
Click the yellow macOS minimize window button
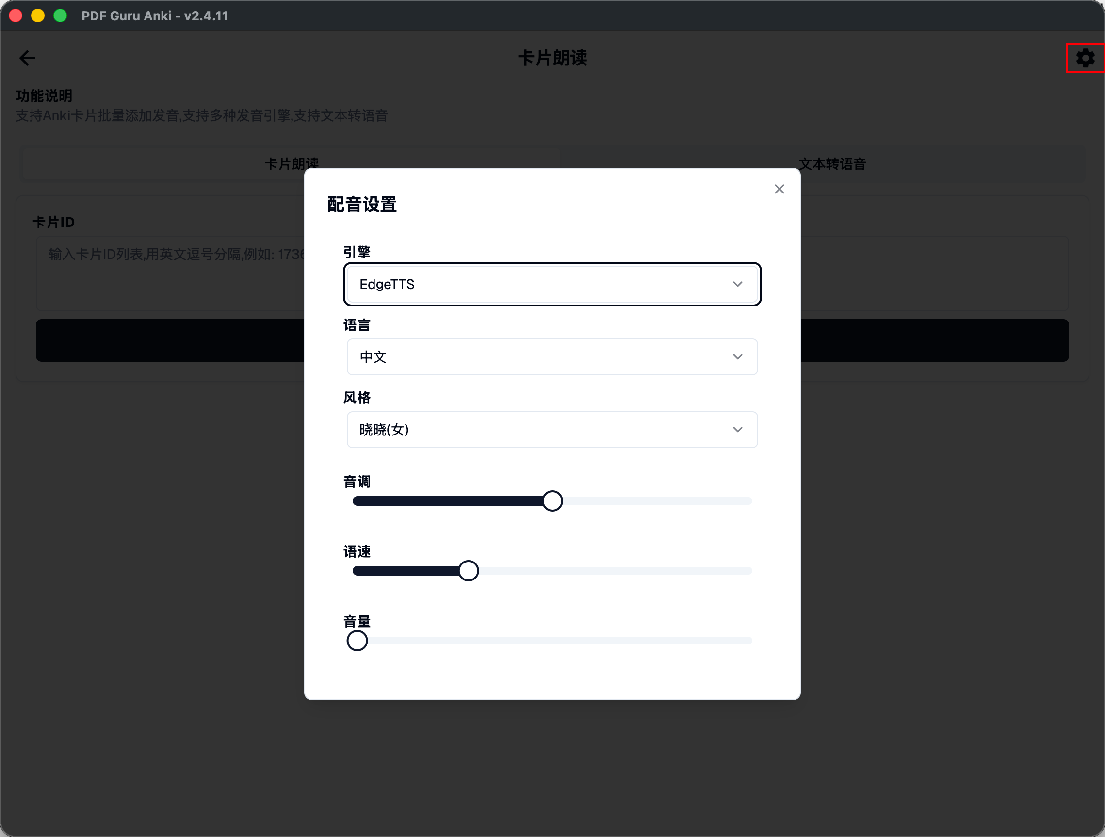coord(38,16)
